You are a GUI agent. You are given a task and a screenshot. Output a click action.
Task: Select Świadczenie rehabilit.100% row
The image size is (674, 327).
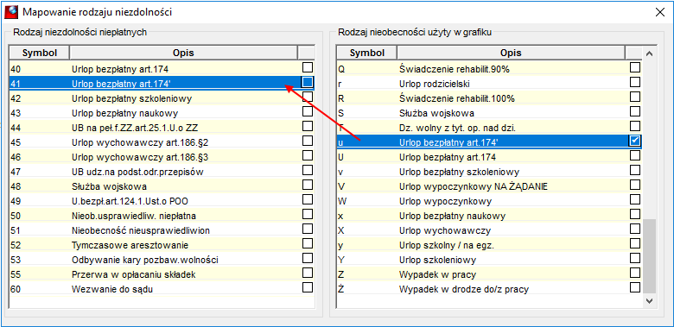pos(489,97)
